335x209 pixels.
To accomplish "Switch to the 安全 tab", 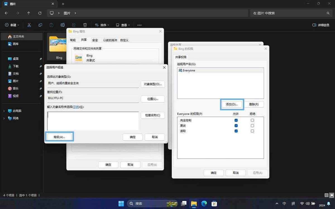I will tap(95, 40).
